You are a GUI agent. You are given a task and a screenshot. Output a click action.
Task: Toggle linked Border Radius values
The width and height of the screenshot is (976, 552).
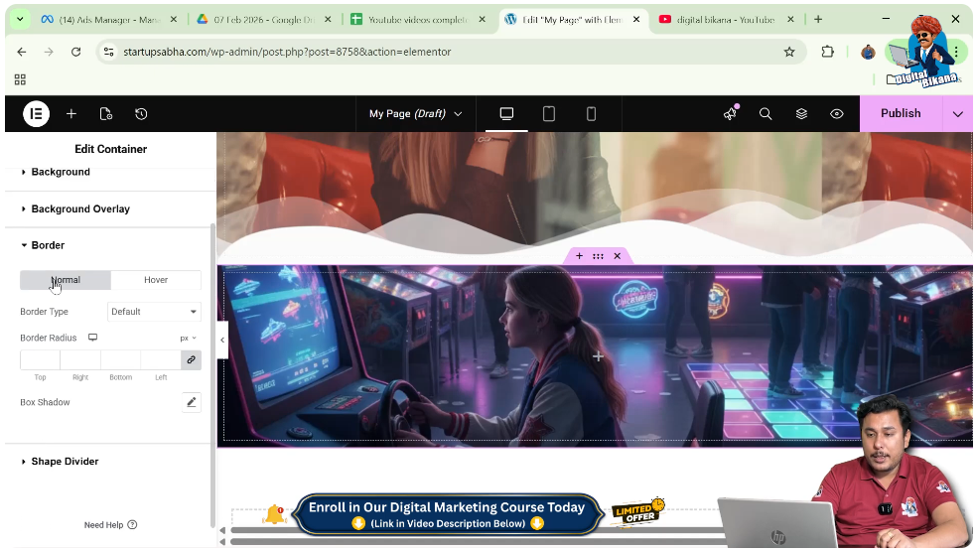tap(191, 359)
